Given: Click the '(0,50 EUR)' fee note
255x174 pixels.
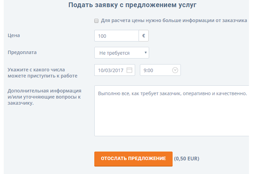Looking at the screenshot, I should coord(187,159).
